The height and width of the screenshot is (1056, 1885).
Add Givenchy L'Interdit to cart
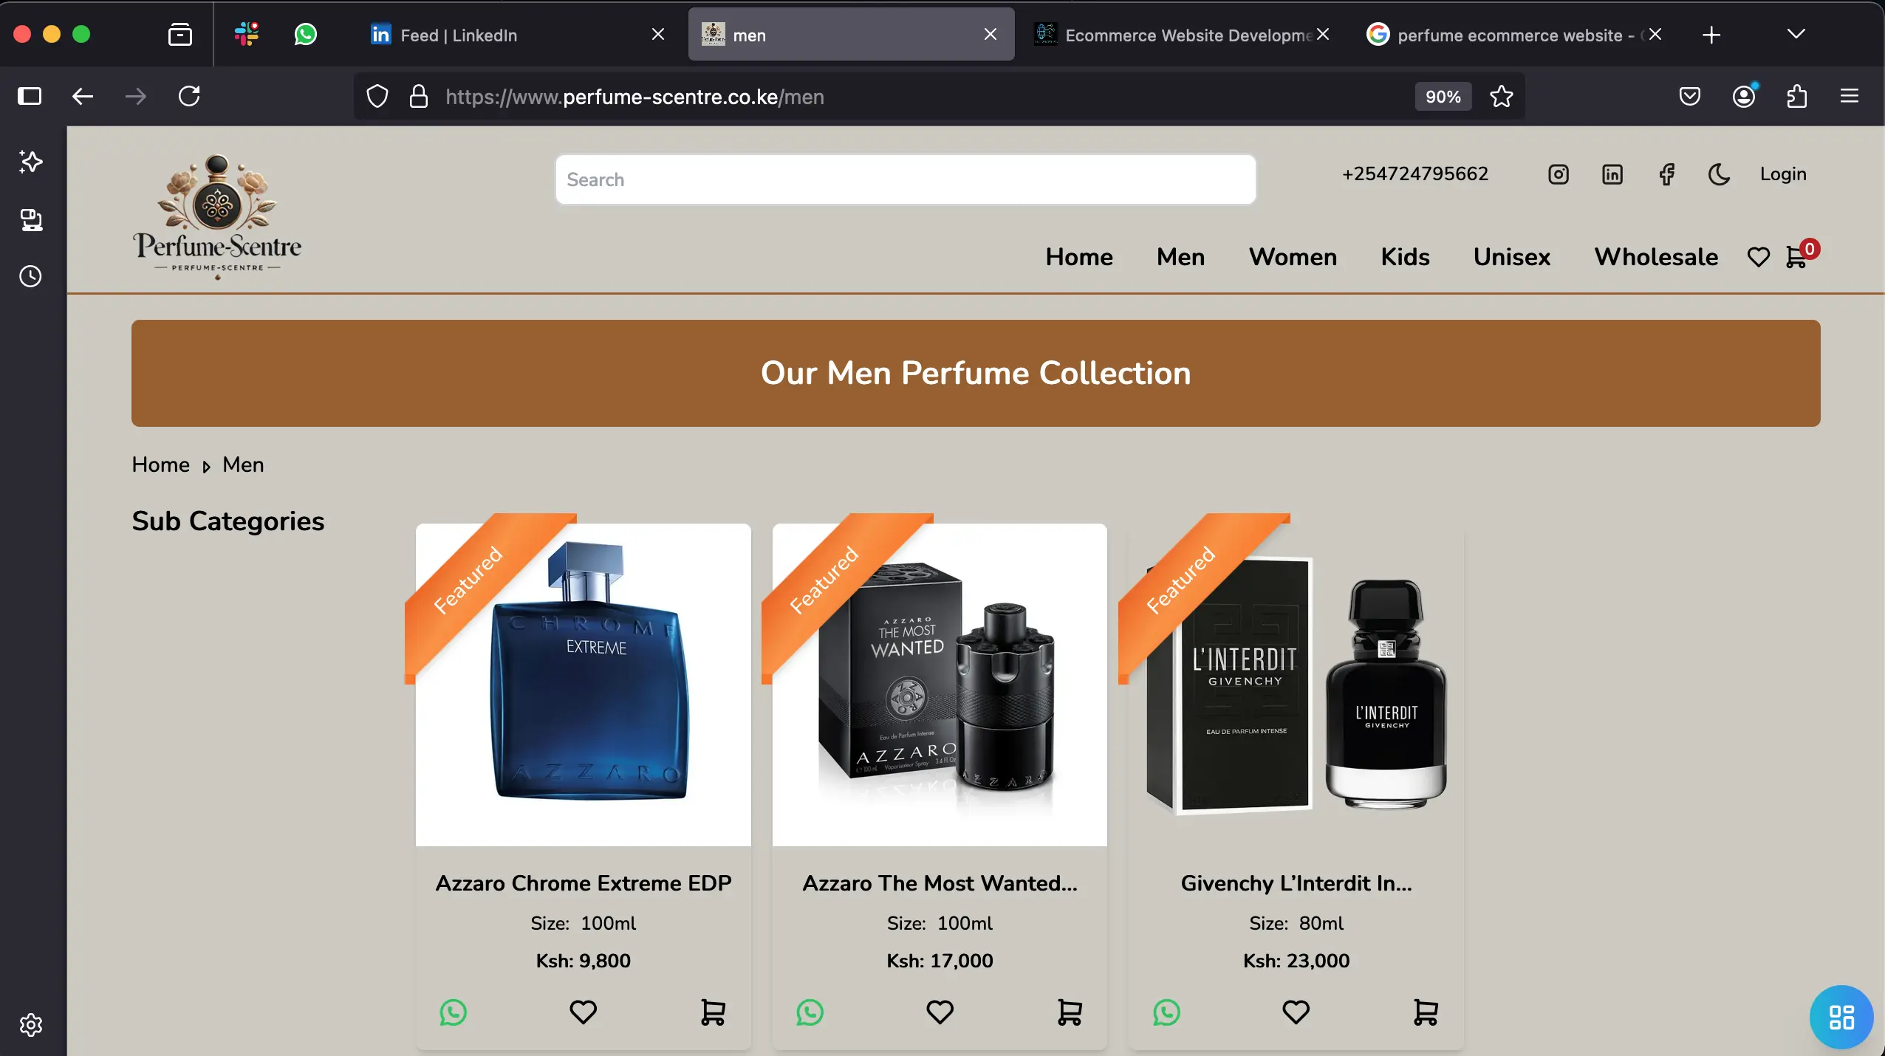pyautogui.click(x=1424, y=1012)
